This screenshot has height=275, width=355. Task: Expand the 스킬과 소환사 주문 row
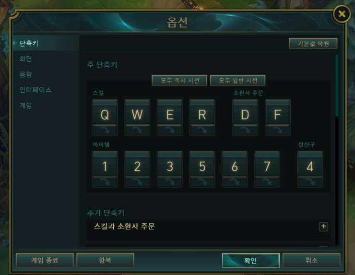click(x=208, y=230)
